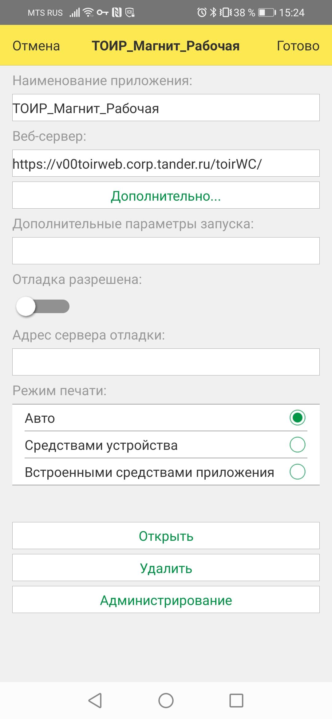Open the application with Открыть

[166, 536]
